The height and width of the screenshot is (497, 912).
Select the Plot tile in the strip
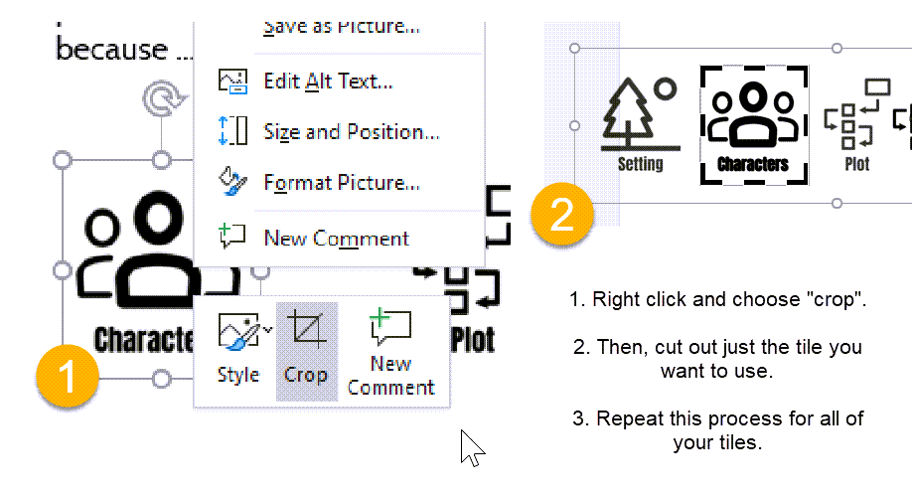(857, 125)
